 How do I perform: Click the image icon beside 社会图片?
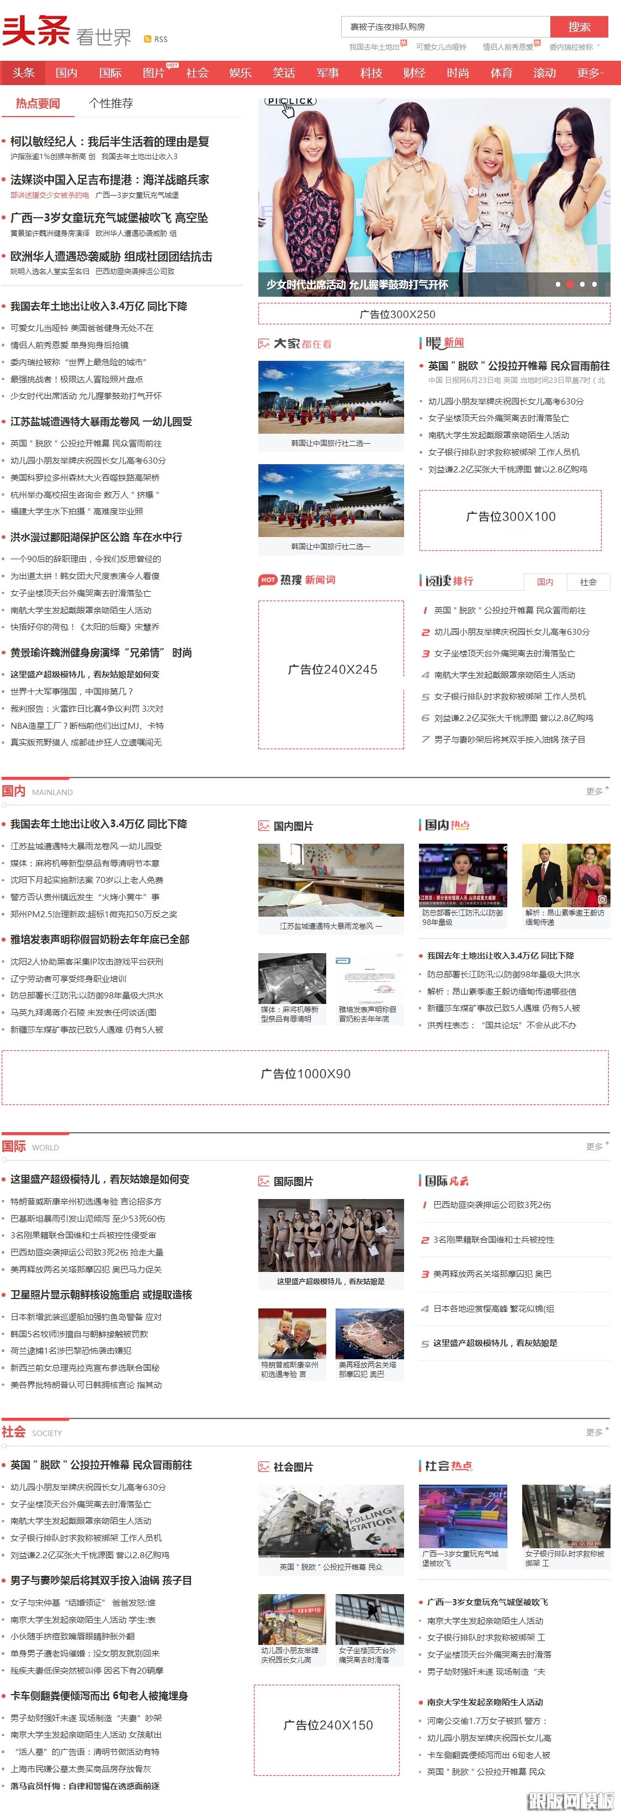pyautogui.click(x=264, y=1466)
